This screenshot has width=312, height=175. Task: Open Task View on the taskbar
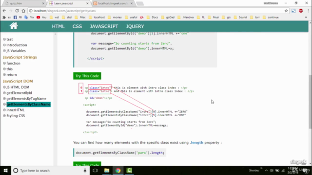tap(95, 171)
